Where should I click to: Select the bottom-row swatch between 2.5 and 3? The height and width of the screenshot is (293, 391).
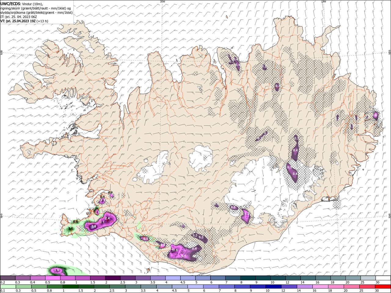tap(118, 287)
